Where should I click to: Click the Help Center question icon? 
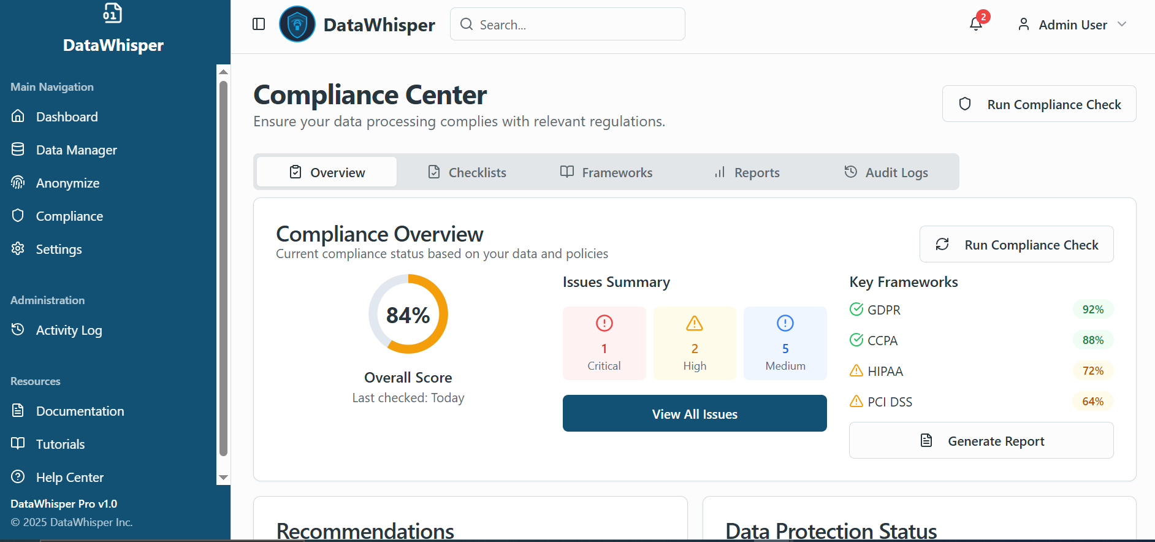point(18,477)
